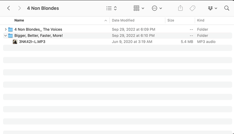Image resolution: width=234 pixels, height=134 pixels.
Task: Click the 5.4 MB size value
Action: [187, 42]
